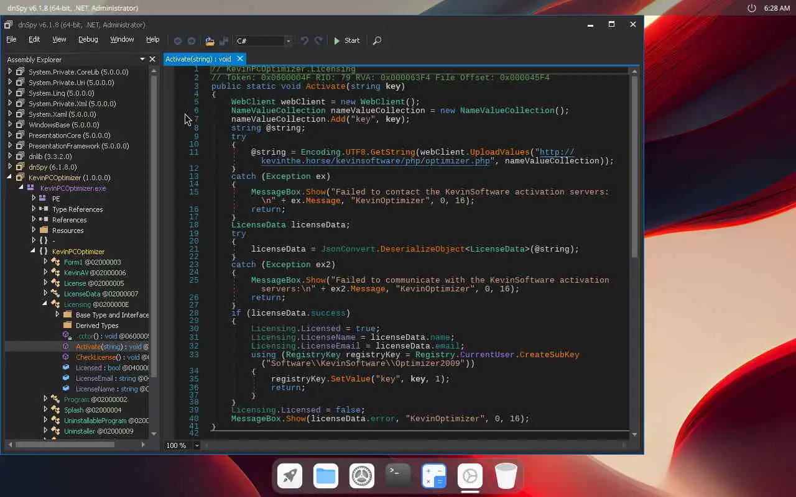Expand the Type References node

coord(34,209)
